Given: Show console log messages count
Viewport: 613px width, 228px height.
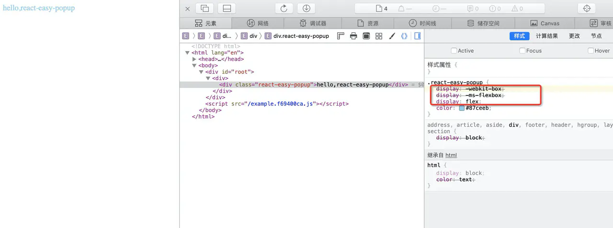Looking at the screenshot, I should [473, 9].
